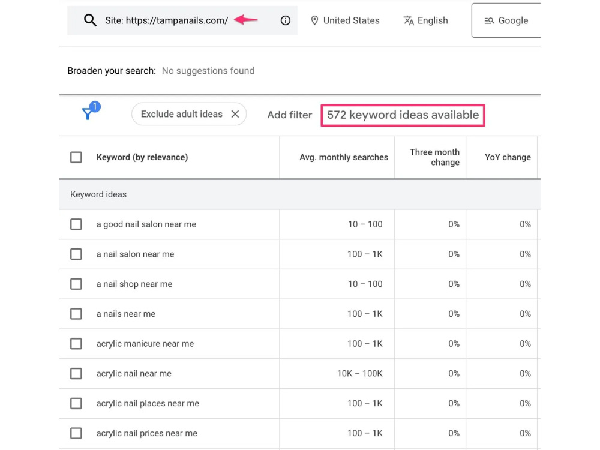Check 'acrylic nail near me' row
This screenshot has width=600, height=450.
tap(76, 373)
